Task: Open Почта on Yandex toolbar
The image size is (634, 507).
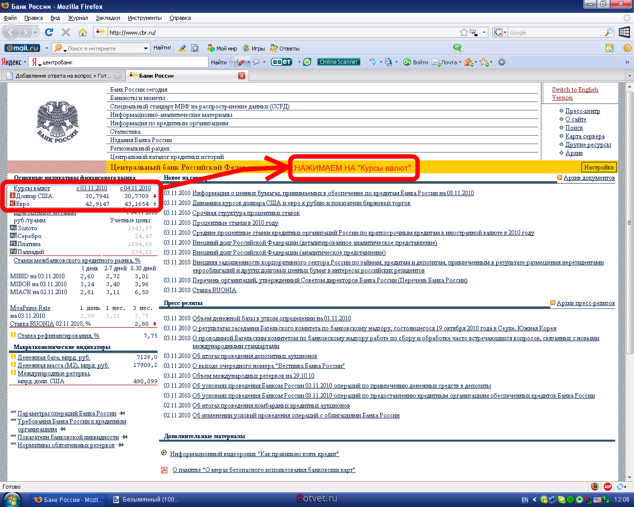Action: [x=445, y=62]
